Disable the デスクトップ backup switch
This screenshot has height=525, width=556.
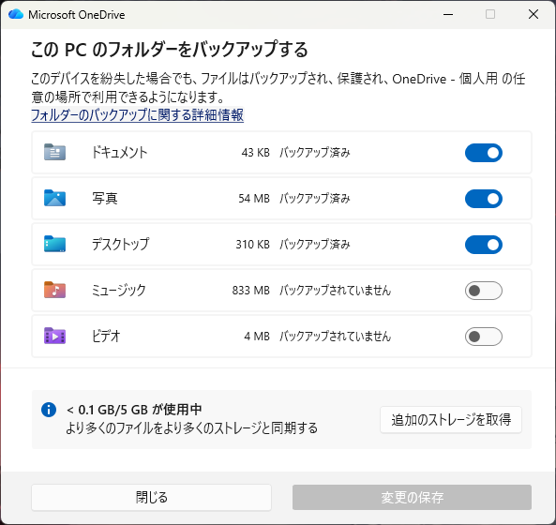[483, 245]
